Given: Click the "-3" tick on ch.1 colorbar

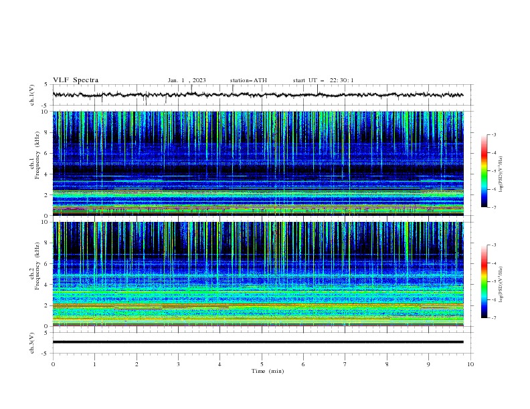Looking at the screenshot, I should coord(494,134).
